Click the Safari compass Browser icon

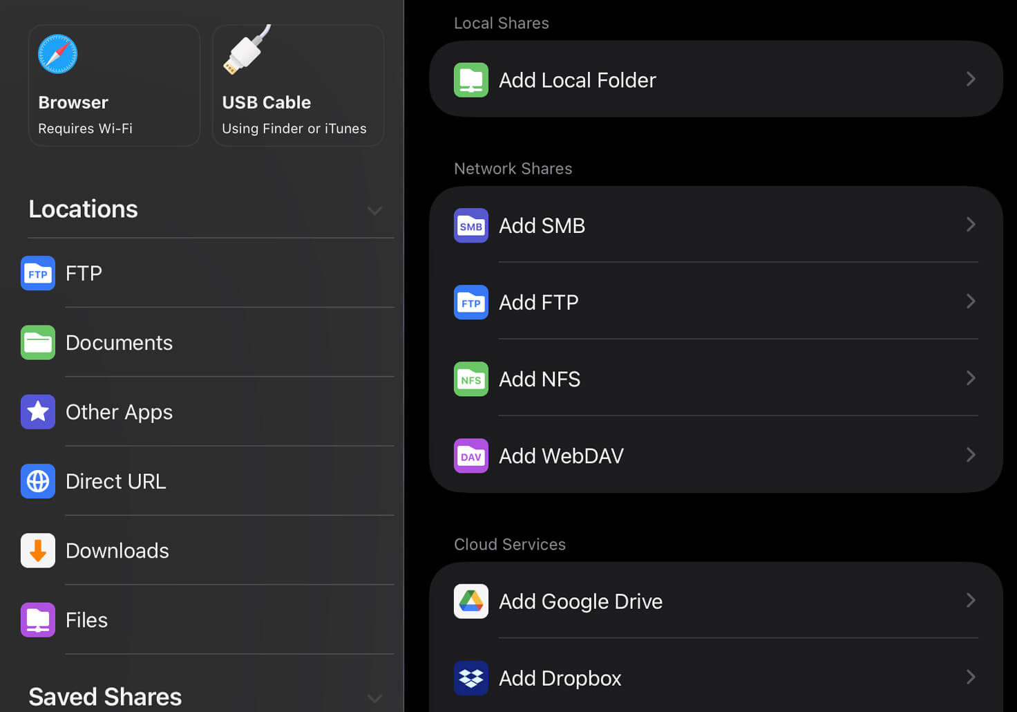point(57,54)
